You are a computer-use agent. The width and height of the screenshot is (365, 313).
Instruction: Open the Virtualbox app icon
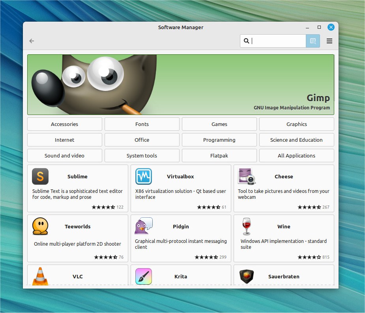pyautogui.click(x=144, y=176)
